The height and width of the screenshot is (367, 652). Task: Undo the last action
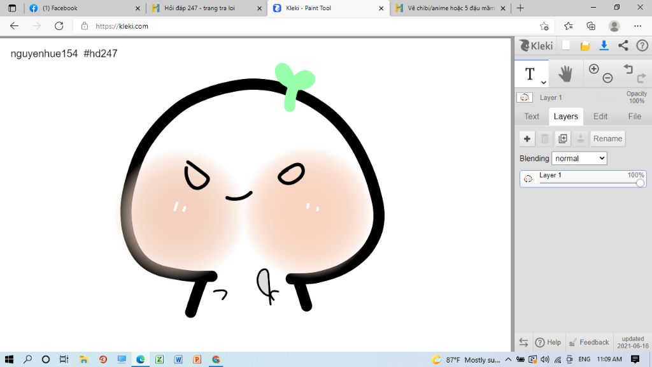click(628, 69)
